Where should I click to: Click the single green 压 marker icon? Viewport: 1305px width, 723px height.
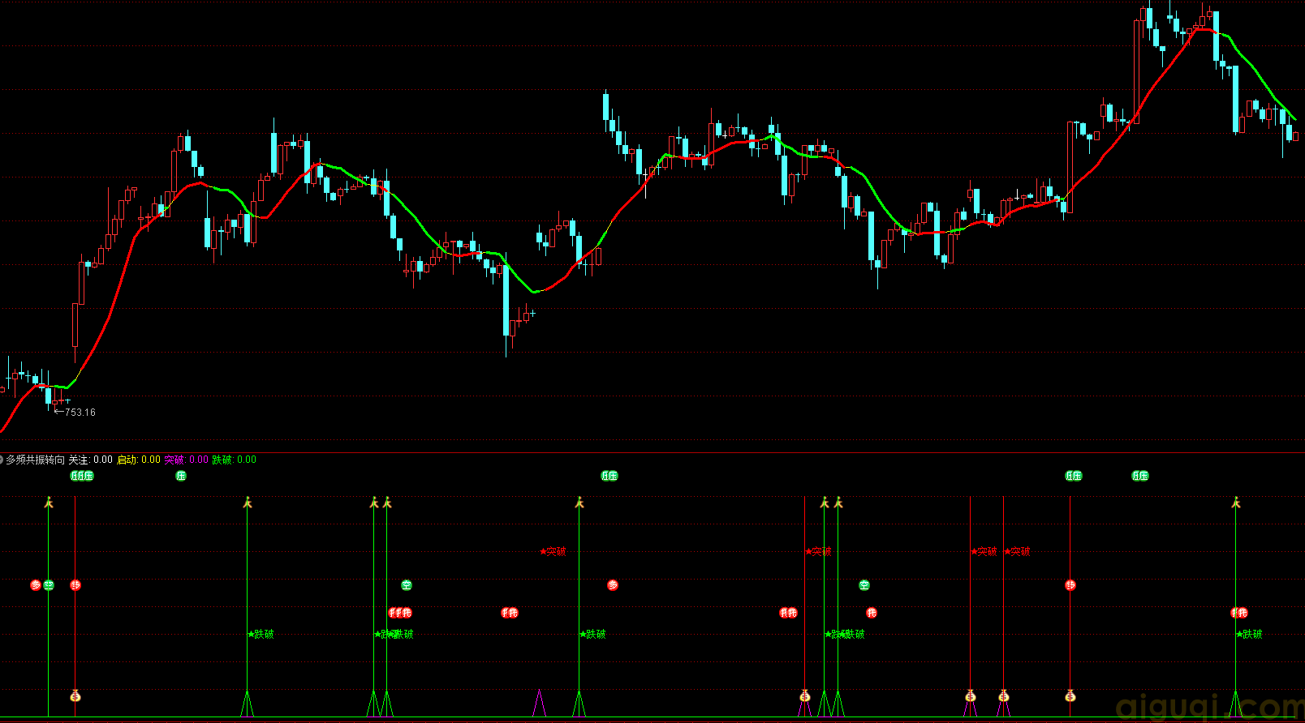[x=181, y=476]
